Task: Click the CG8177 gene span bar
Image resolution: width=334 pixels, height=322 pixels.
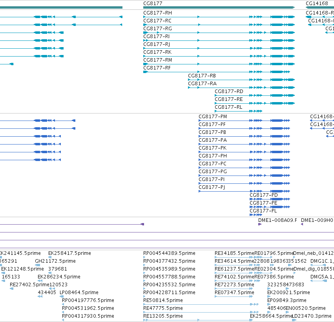Action: (x=219, y=7)
